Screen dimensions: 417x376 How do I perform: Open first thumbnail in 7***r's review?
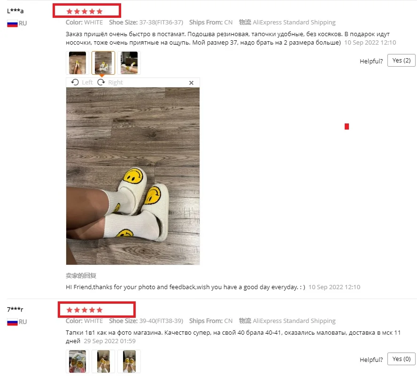pos(77,361)
